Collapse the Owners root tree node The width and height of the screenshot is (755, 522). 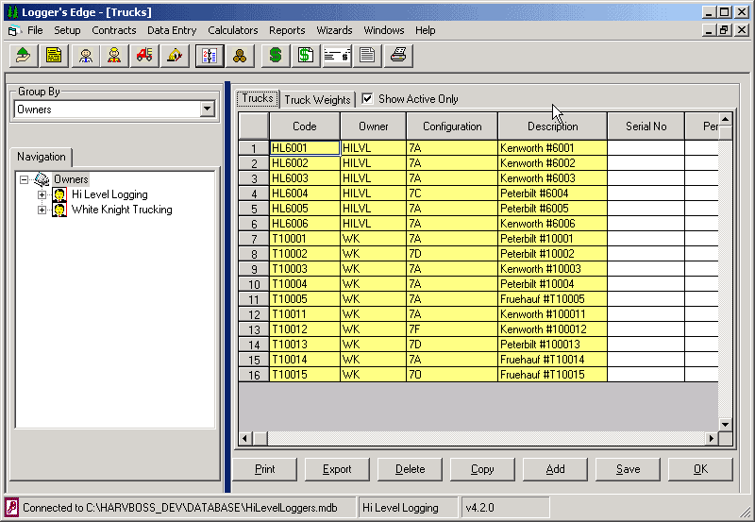click(x=25, y=179)
